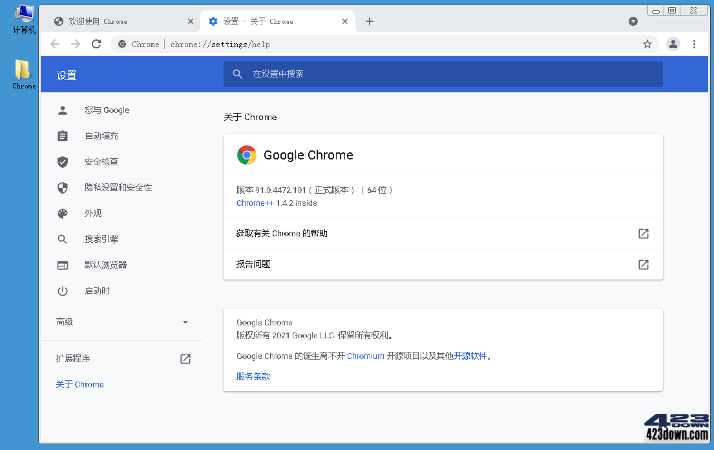
Task: Click the external-link icon for 报告问题
Action: [x=644, y=264]
